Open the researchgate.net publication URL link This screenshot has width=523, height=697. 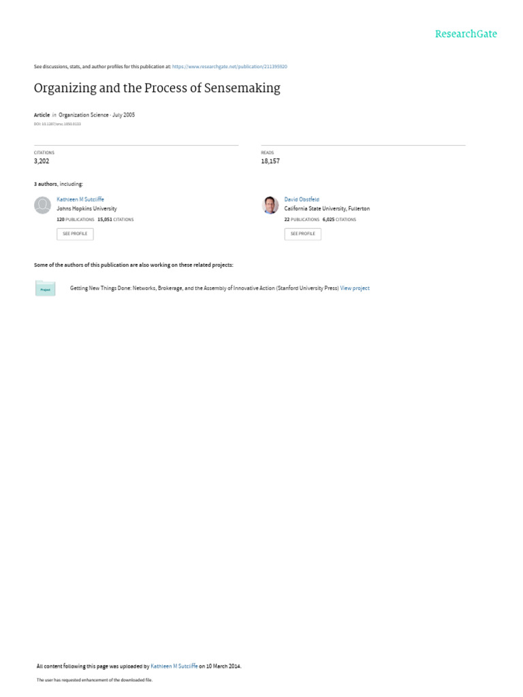click(229, 67)
